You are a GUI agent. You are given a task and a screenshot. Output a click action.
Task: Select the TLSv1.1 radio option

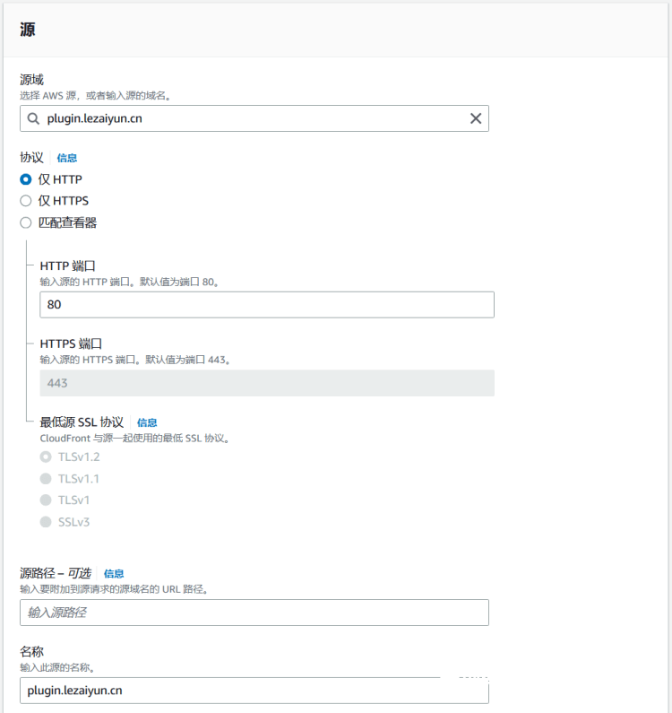46,478
